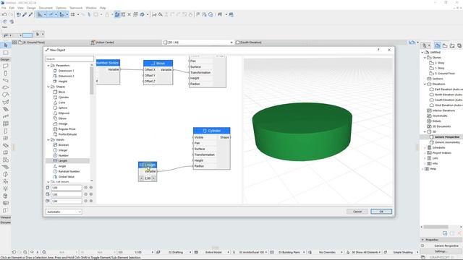Click the Search field in the New Object dialog
The width and height of the screenshot is (463, 260).
coord(69,59)
